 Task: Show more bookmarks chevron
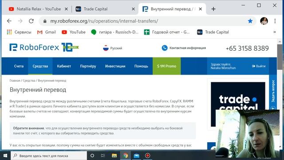[x=275, y=32]
